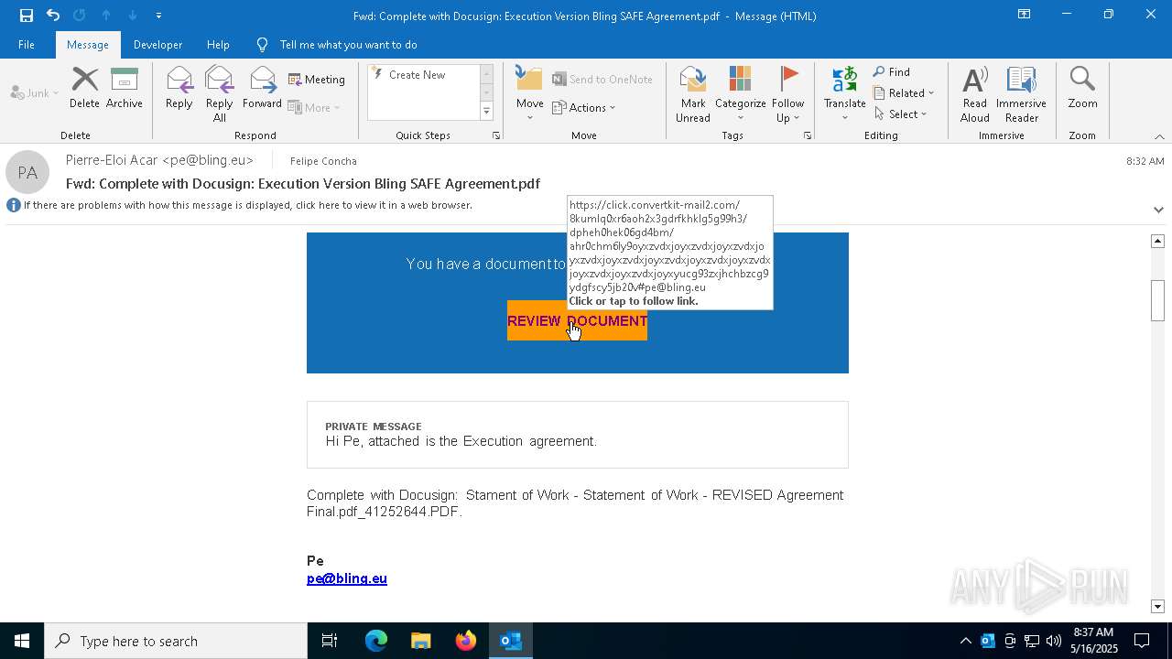Click the message scrollbar up arrow
The width and height of the screenshot is (1172, 659).
[1157, 241]
